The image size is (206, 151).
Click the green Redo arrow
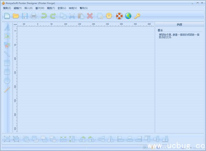pos(53,16)
